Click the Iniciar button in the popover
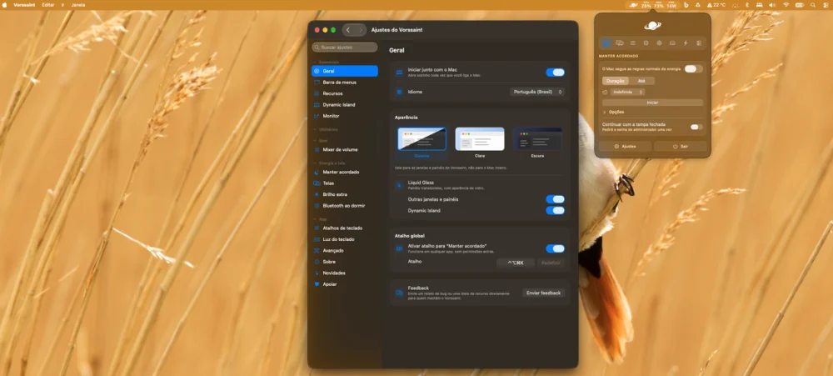Image resolution: width=833 pixels, height=376 pixels. (652, 102)
